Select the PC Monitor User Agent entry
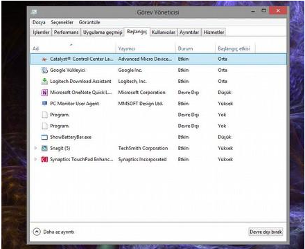The image size is (305, 249). coord(74,104)
